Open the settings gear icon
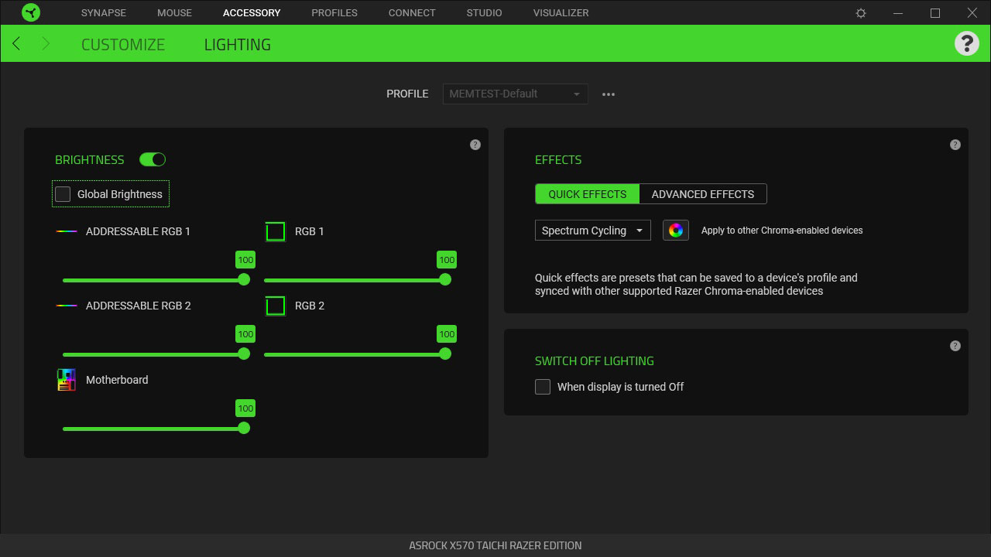The height and width of the screenshot is (557, 991). pyautogui.click(x=861, y=13)
